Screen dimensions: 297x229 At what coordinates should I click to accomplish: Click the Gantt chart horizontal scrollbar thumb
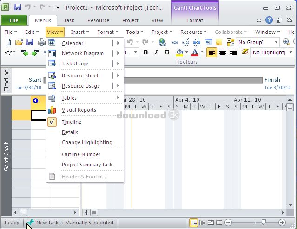point(94,213)
